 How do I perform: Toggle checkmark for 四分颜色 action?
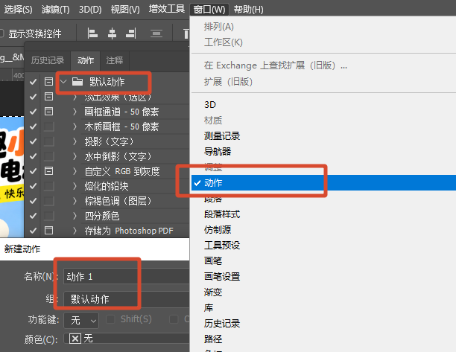click(33, 216)
